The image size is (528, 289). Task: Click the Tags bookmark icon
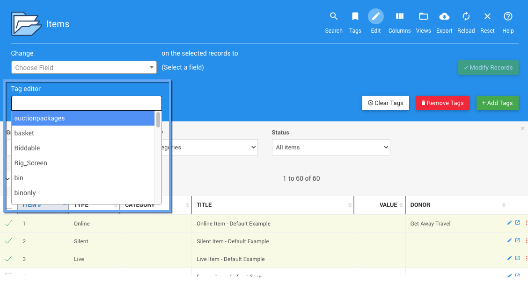(x=355, y=17)
